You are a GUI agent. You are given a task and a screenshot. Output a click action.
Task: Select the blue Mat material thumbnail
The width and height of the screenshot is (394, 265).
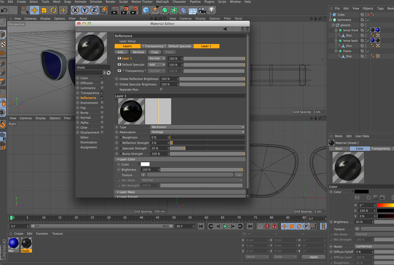click(14, 243)
